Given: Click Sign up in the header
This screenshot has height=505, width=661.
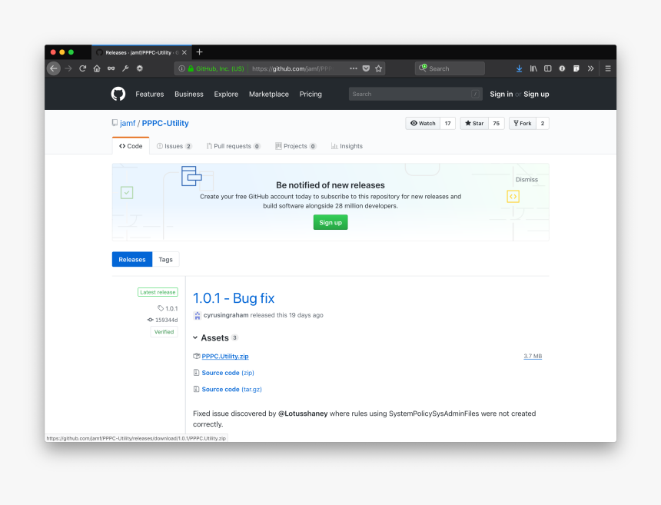Looking at the screenshot, I should pos(536,94).
